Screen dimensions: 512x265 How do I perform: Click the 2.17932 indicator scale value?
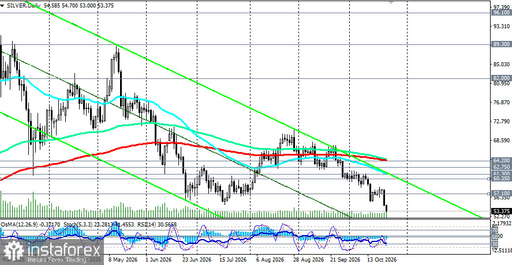[502, 224]
